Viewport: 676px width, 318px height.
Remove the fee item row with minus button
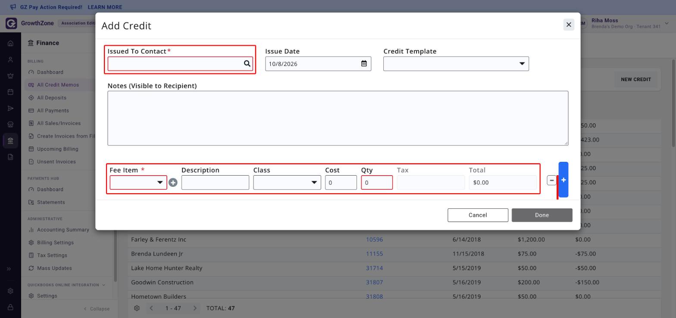click(551, 180)
